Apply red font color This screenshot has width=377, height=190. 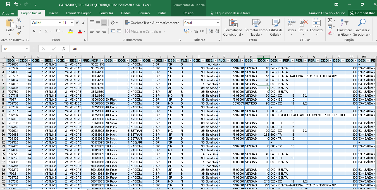point(80,31)
